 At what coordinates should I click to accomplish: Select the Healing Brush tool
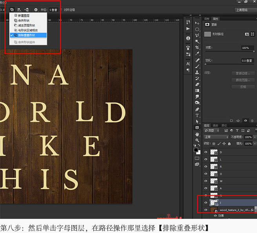(x=197, y=60)
